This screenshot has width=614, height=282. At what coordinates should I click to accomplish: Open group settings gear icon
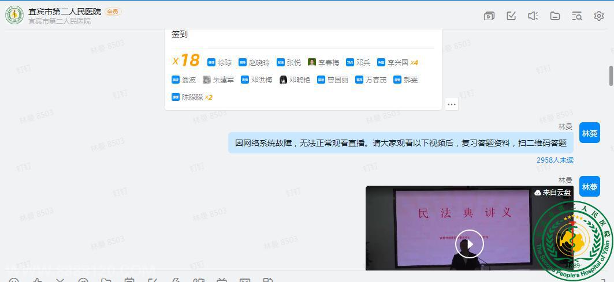(x=599, y=16)
